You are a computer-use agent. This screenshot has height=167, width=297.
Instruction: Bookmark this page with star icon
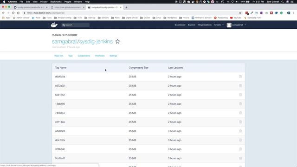pos(240,13)
